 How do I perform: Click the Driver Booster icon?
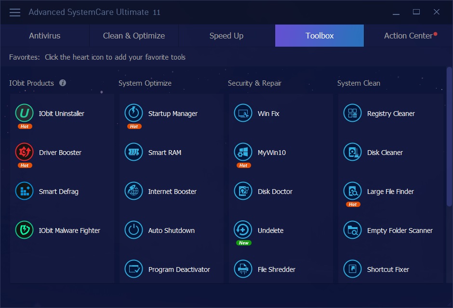pos(24,152)
